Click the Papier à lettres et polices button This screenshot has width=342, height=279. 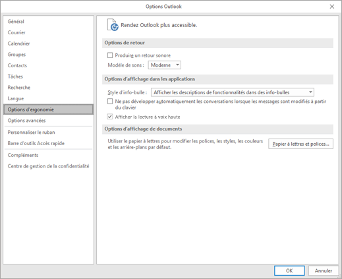[x=300, y=144]
